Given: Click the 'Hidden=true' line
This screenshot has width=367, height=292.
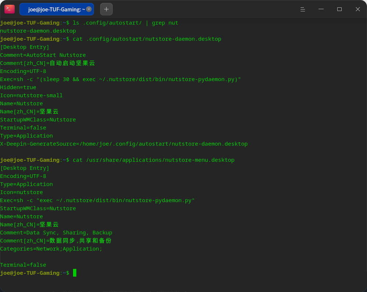Looking at the screenshot, I should pyautogui.click(x=18, y=88).
